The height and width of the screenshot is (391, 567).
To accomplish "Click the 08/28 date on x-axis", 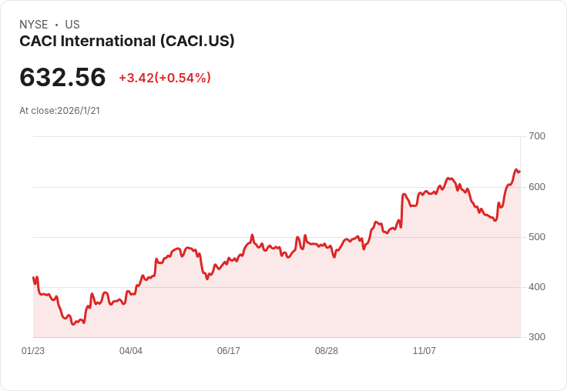I will pyautogui.click(x=327, y=351).
